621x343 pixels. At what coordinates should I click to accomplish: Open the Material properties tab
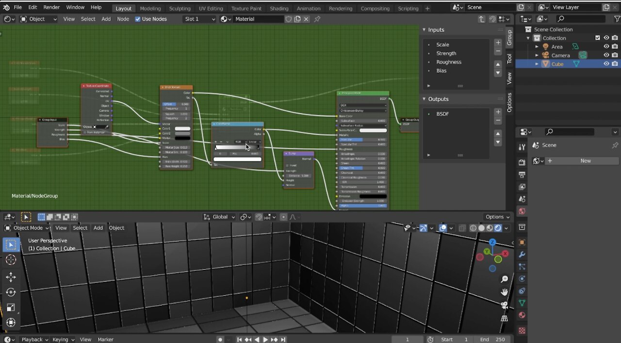[x=522, y=315]
